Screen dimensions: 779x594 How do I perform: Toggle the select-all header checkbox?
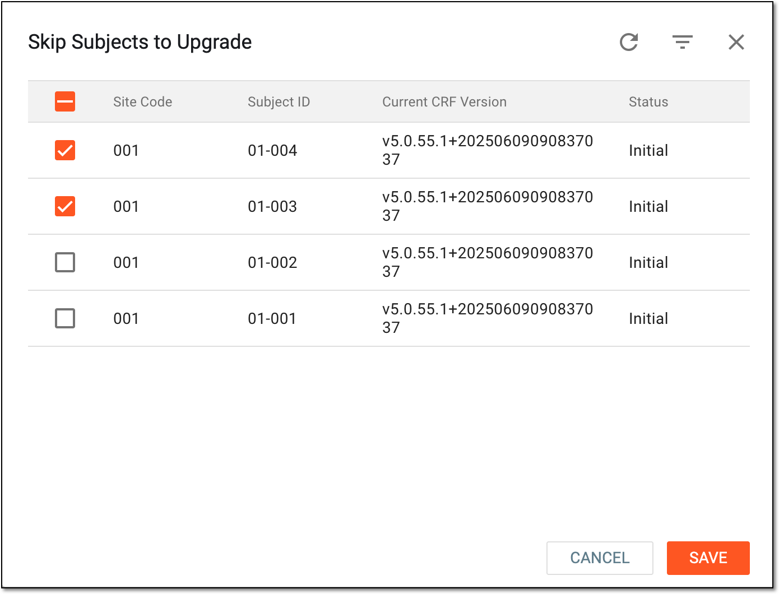(x=65, y=101)
